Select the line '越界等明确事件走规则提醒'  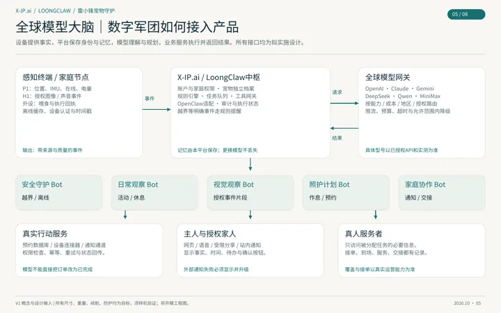pos(209,111)
